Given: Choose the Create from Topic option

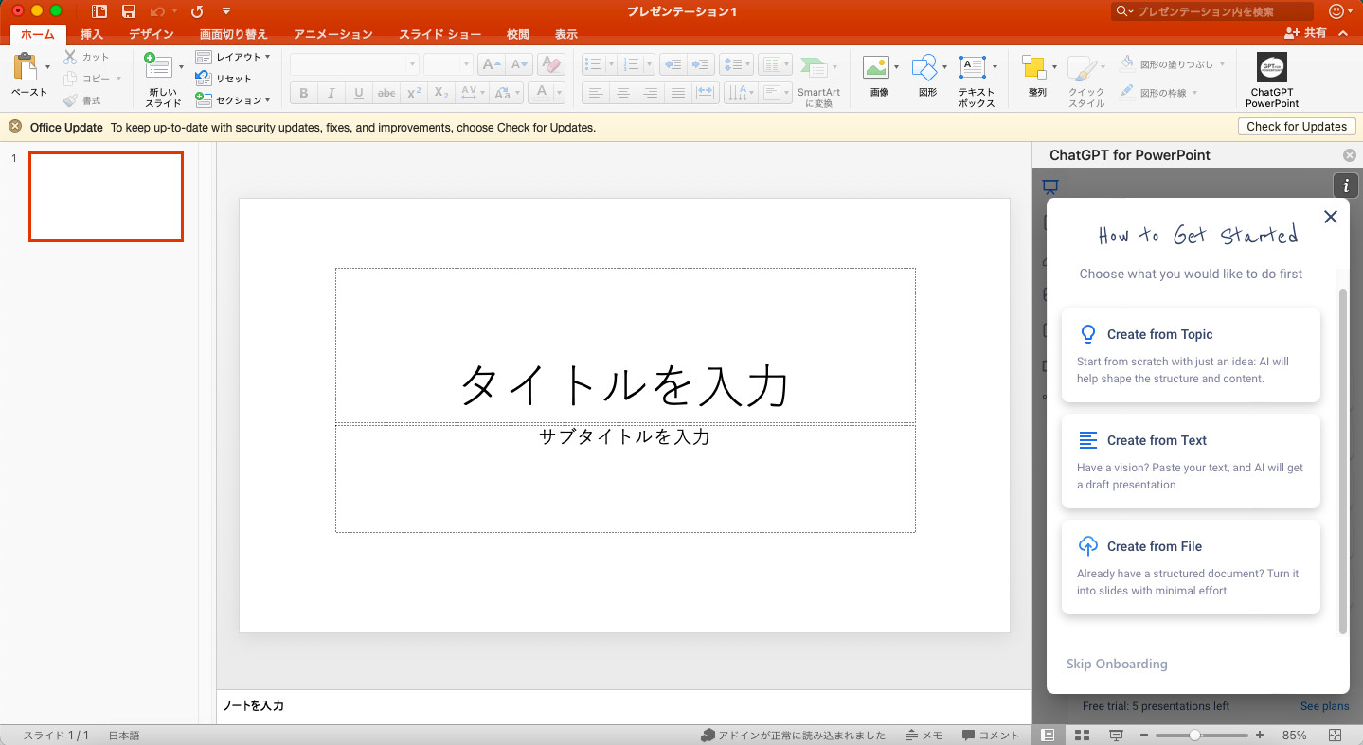Looking at the screenshot, I should click(1191, 355).
